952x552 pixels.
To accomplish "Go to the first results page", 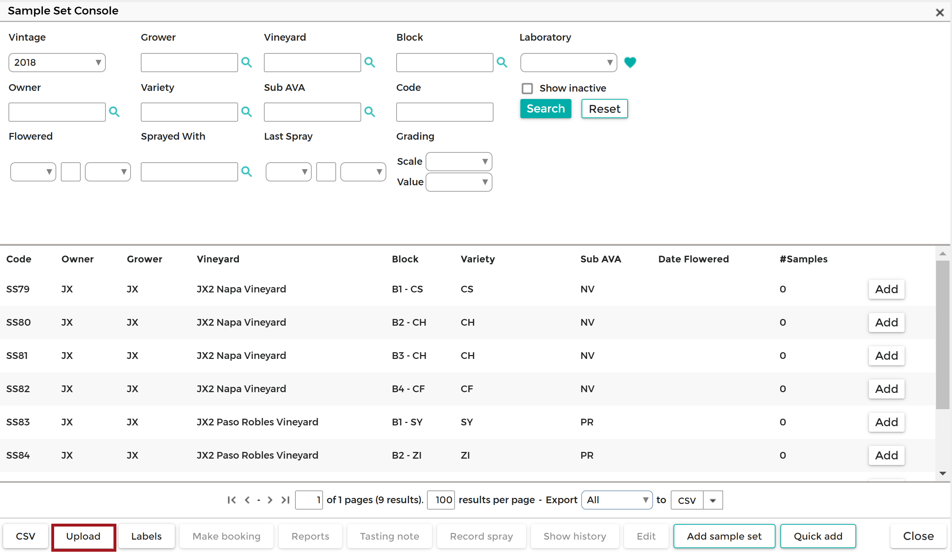I will click(232, 500).
